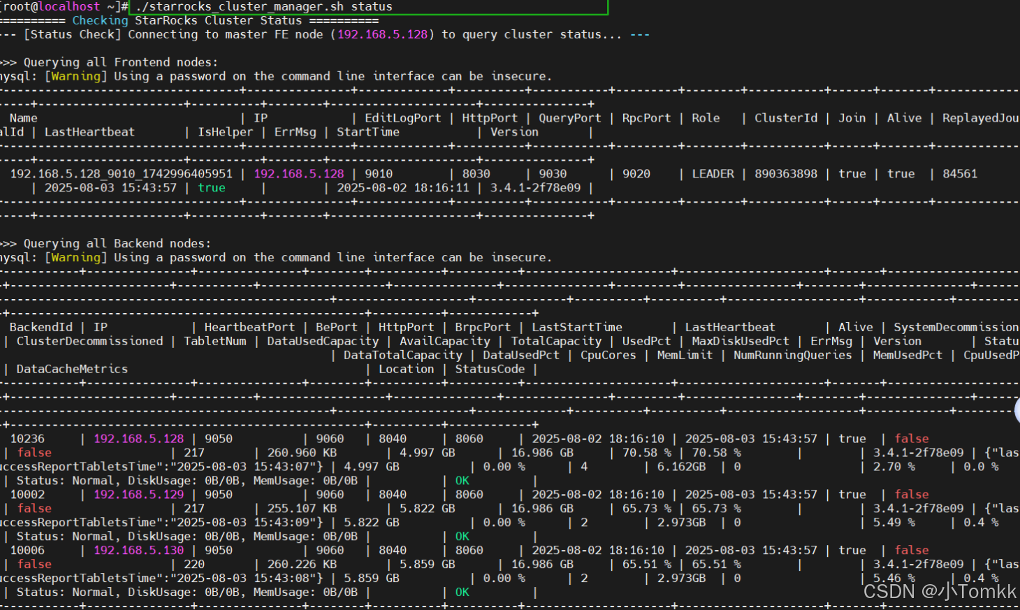Click the TotalCapacity column header

tap(556, 342)
